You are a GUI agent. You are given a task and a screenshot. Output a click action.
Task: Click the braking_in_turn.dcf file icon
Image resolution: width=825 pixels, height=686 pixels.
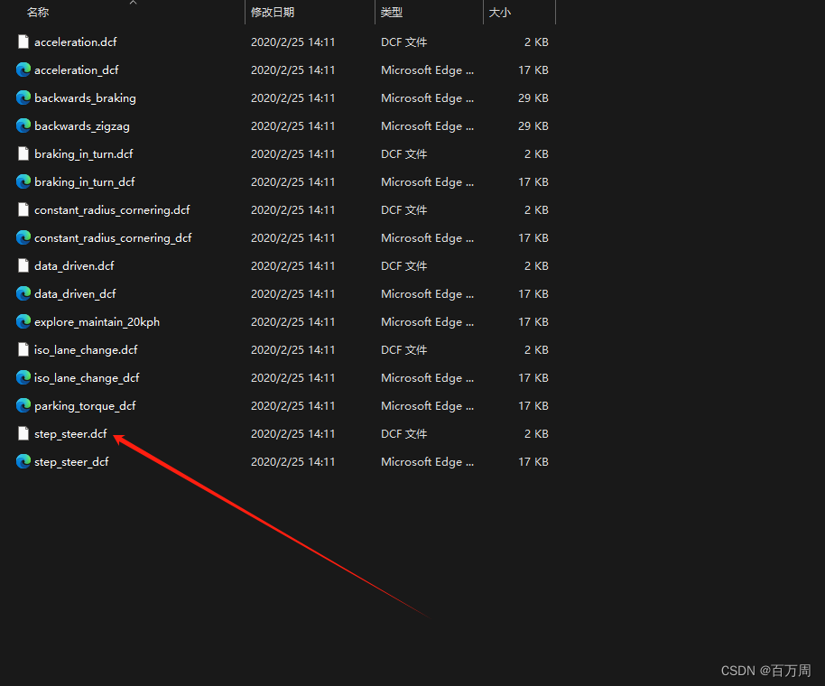[23, 153]
